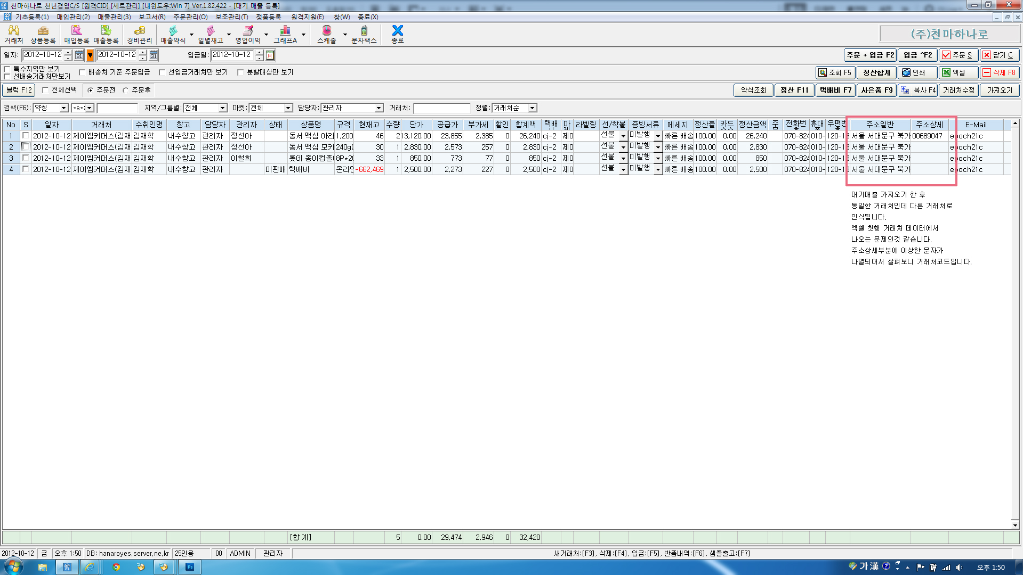1023x575 pixels.
Task: Click 복사 F4 button
Action: coord(918,91)
